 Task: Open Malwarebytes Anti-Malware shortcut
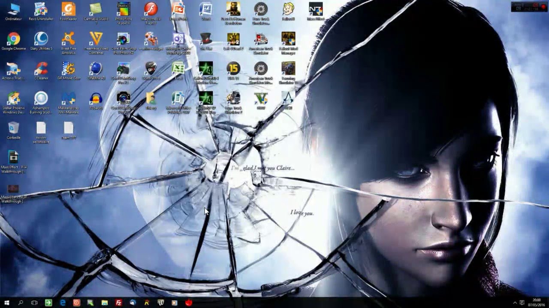coord(69,103)
